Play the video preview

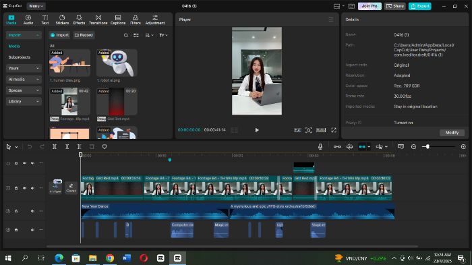coord(257,130)
